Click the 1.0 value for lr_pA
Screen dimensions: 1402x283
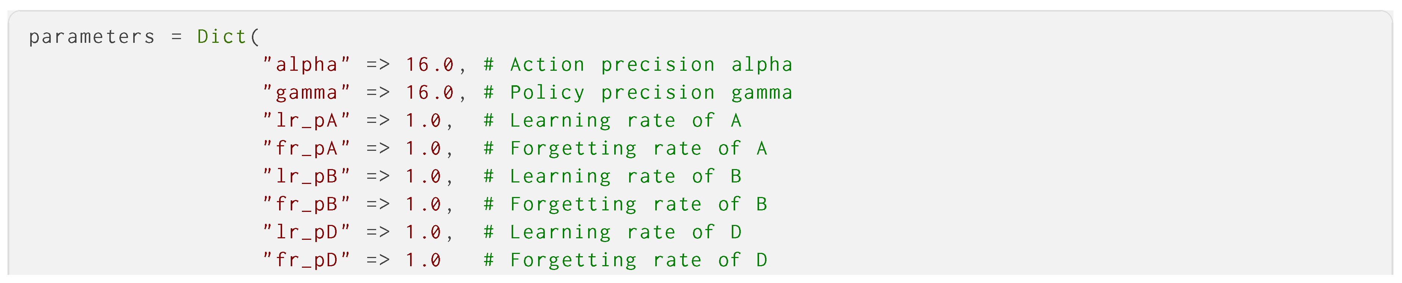[x=423, y=121]
